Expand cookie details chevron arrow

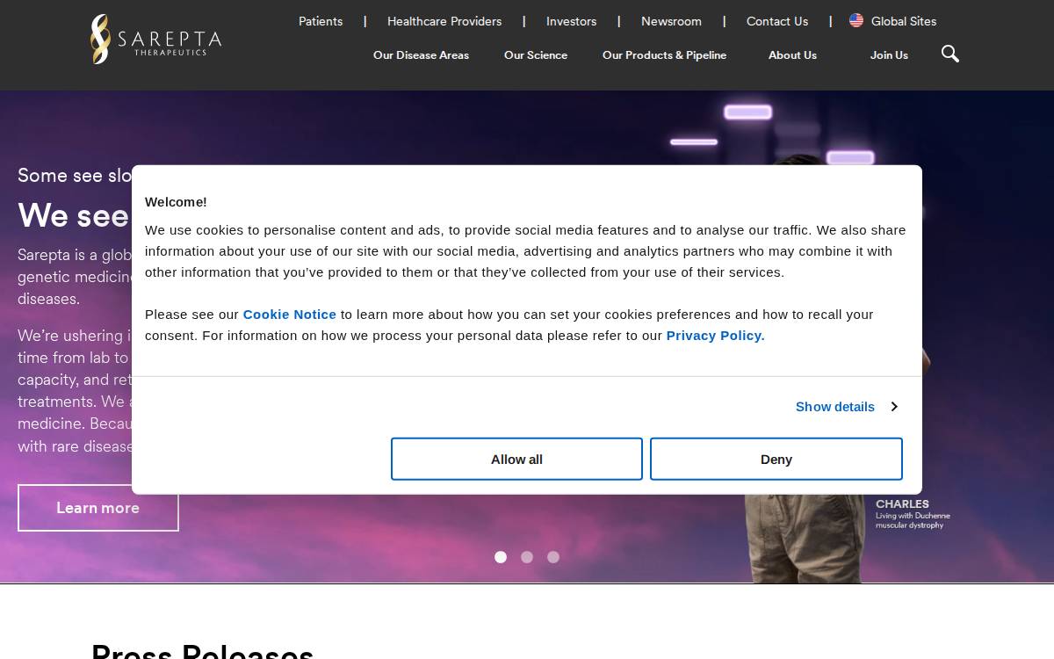click(894, 407)
